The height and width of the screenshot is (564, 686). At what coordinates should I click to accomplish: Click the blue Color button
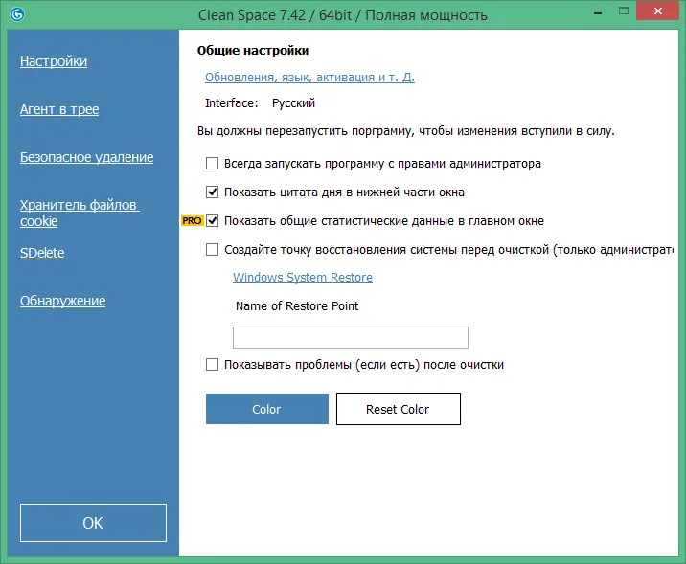[x=267, y=409]
